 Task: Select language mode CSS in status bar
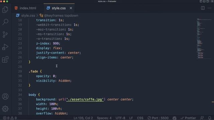coord(140,118)
